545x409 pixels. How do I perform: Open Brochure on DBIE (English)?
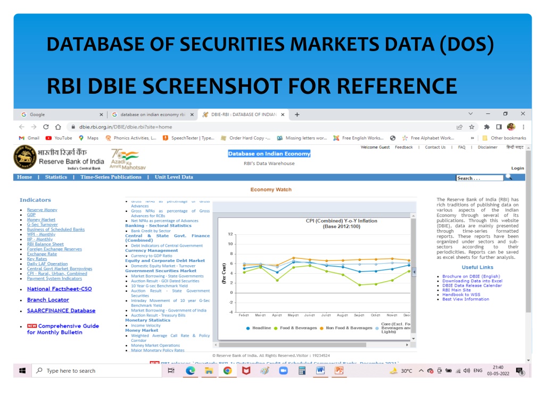[471, 276]
